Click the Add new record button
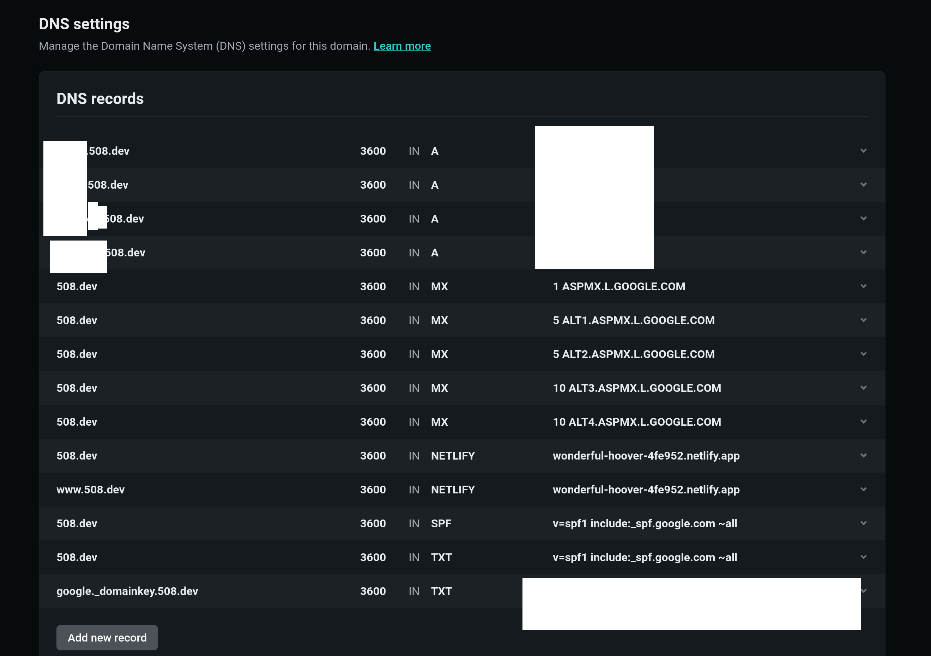931x656 pixels. pyautogui.click(x=107, y=637)
